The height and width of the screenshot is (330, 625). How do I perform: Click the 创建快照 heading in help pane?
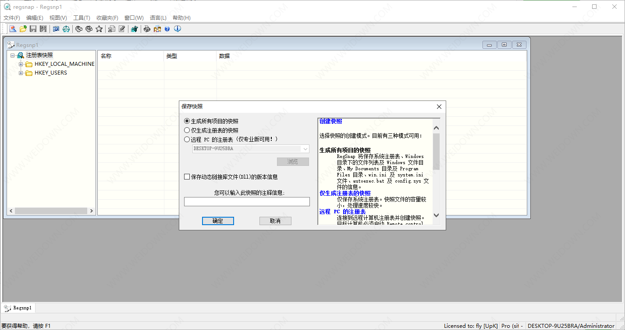[x=331, y=121]
